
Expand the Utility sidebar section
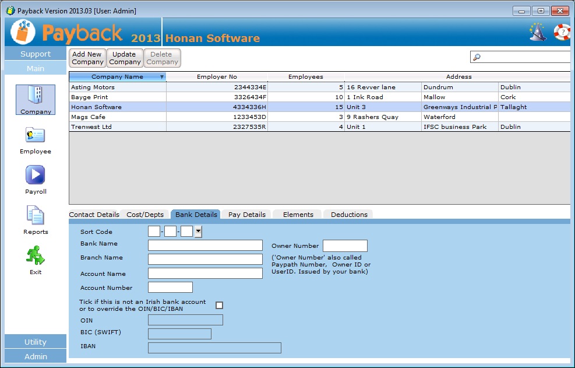(x=36, y=342)
